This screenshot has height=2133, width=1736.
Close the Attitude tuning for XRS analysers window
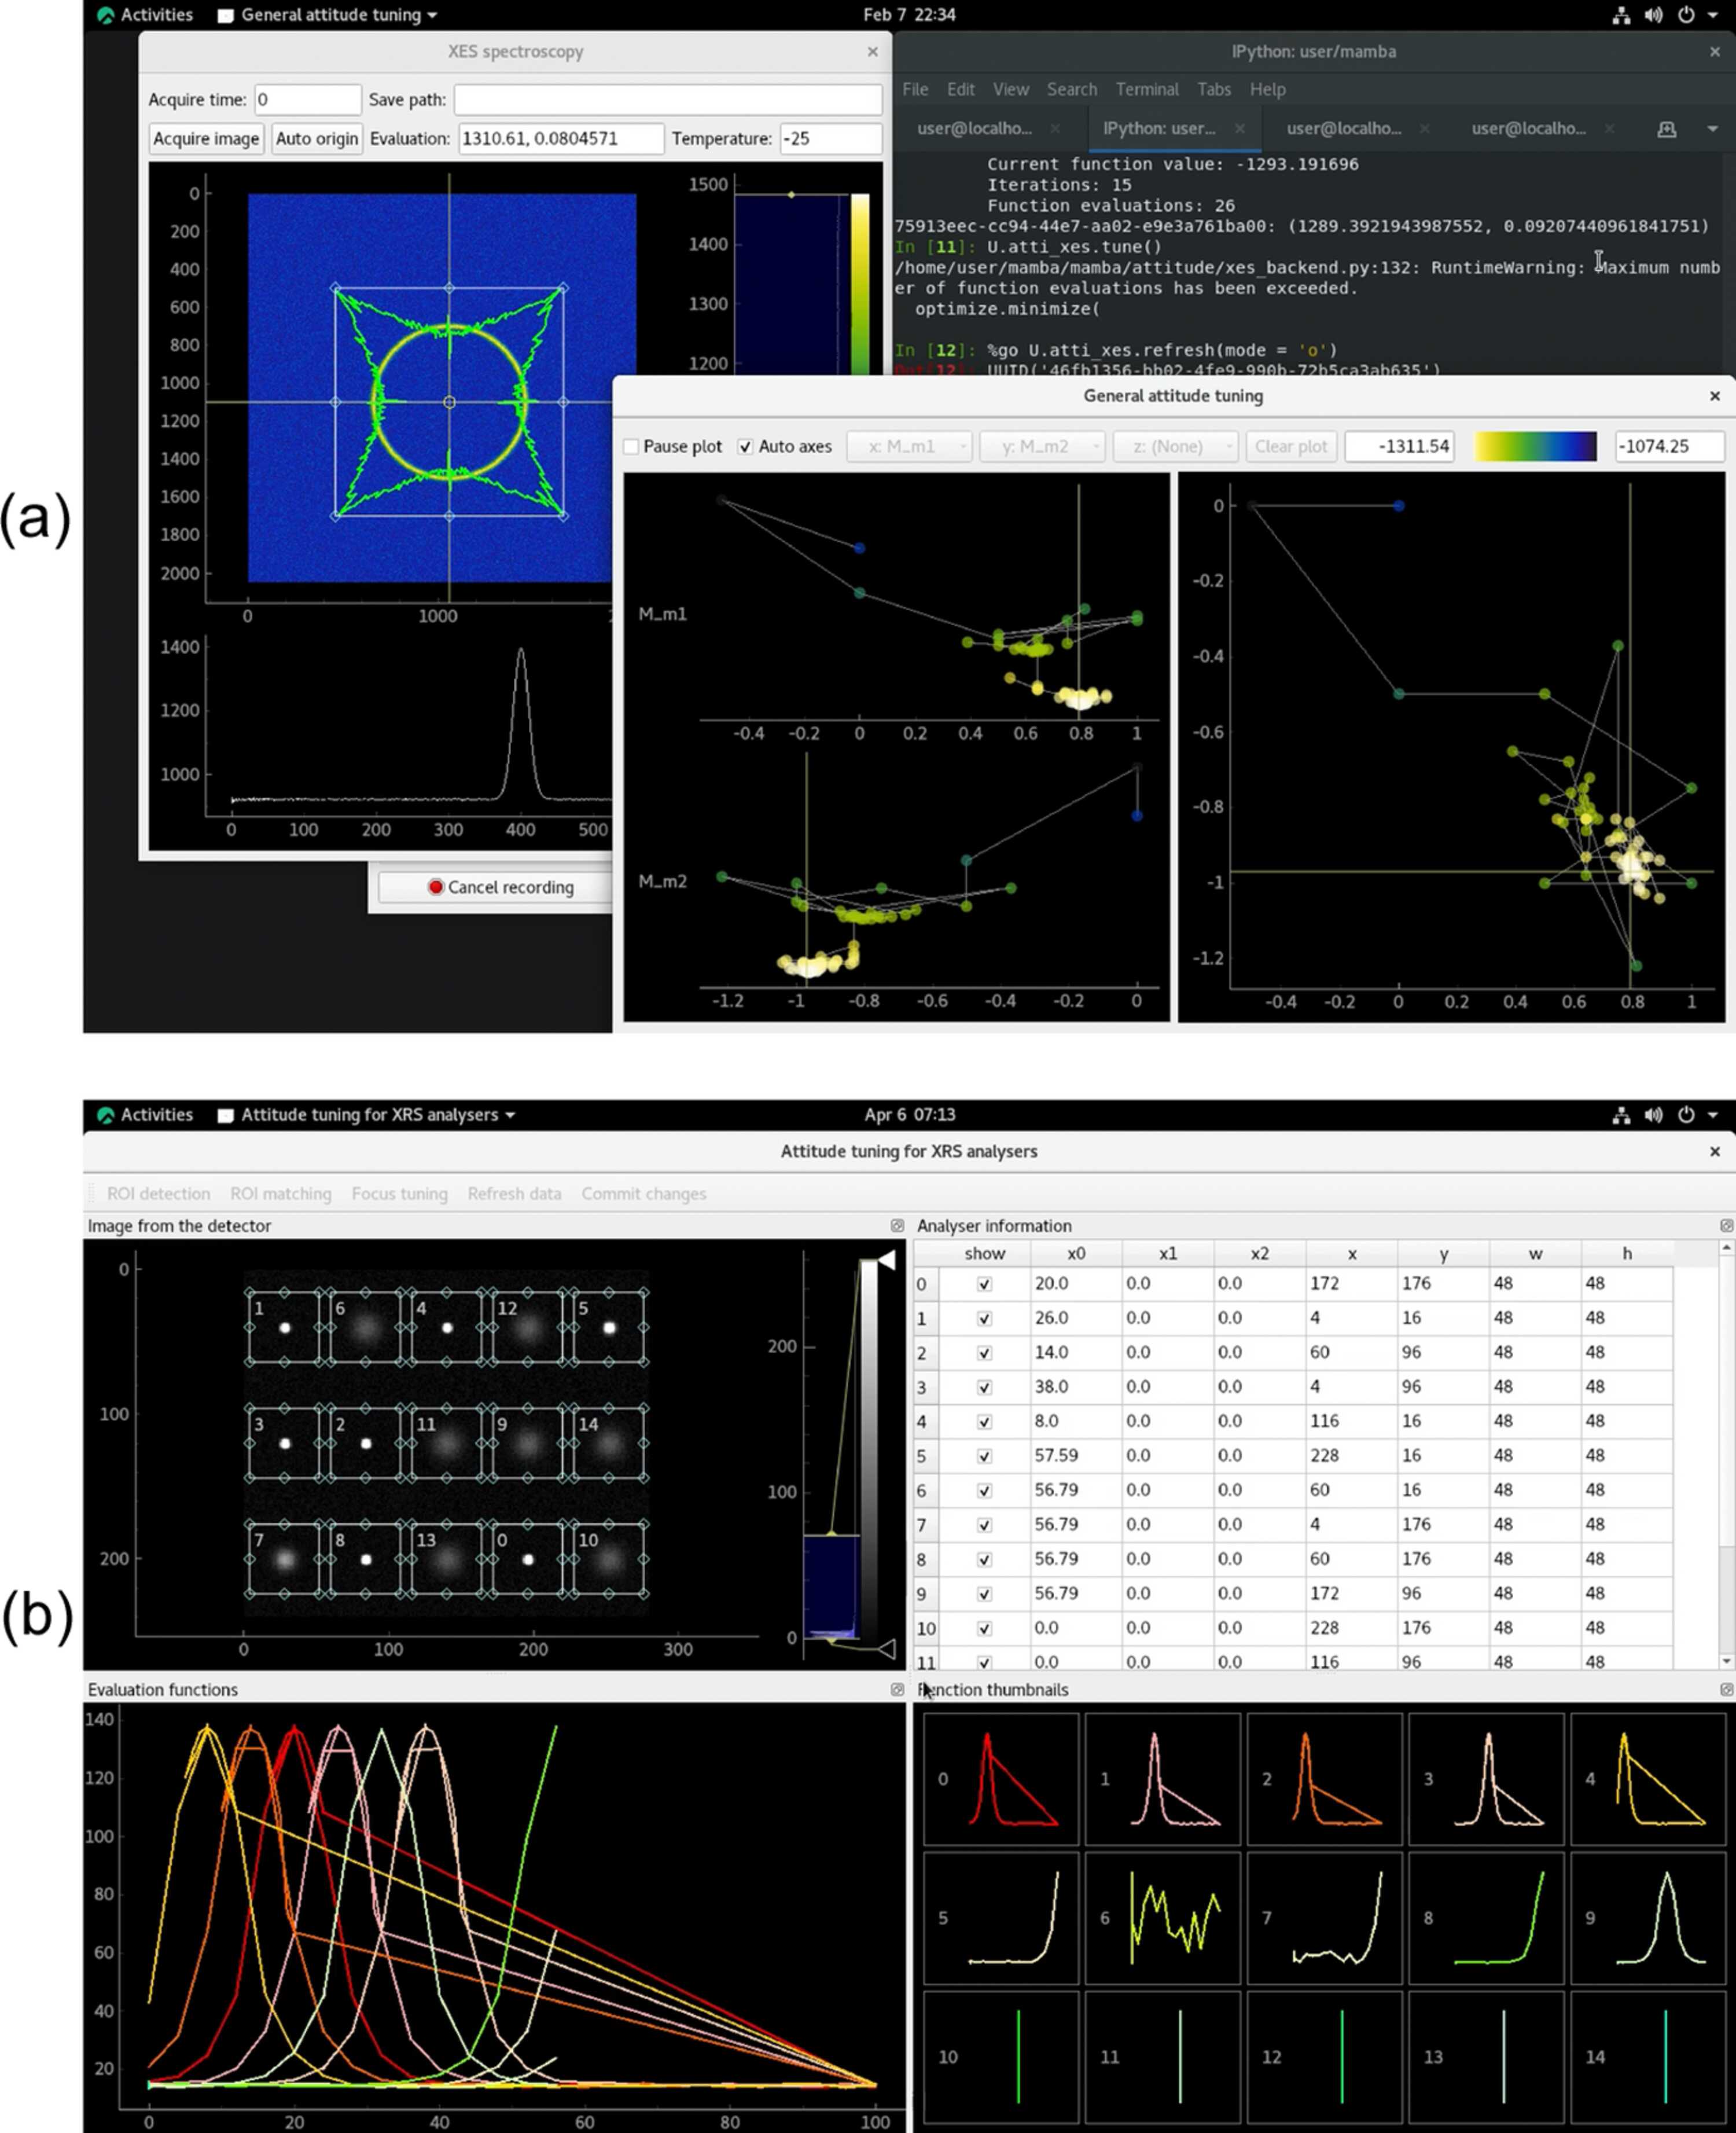pos(1714,1151)
